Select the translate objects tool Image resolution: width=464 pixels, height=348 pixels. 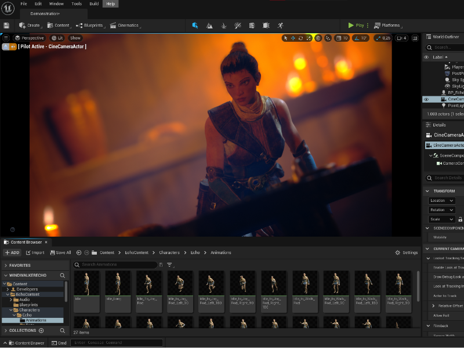293,38
